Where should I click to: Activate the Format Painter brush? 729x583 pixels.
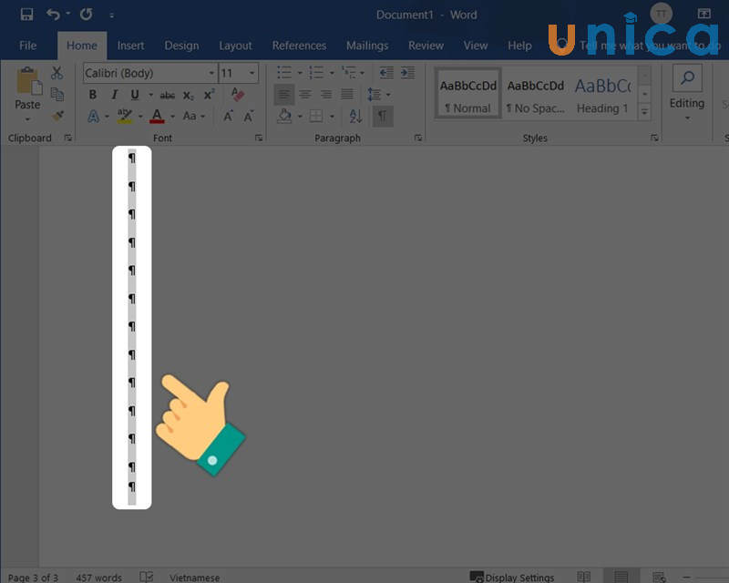coord(57,116)
